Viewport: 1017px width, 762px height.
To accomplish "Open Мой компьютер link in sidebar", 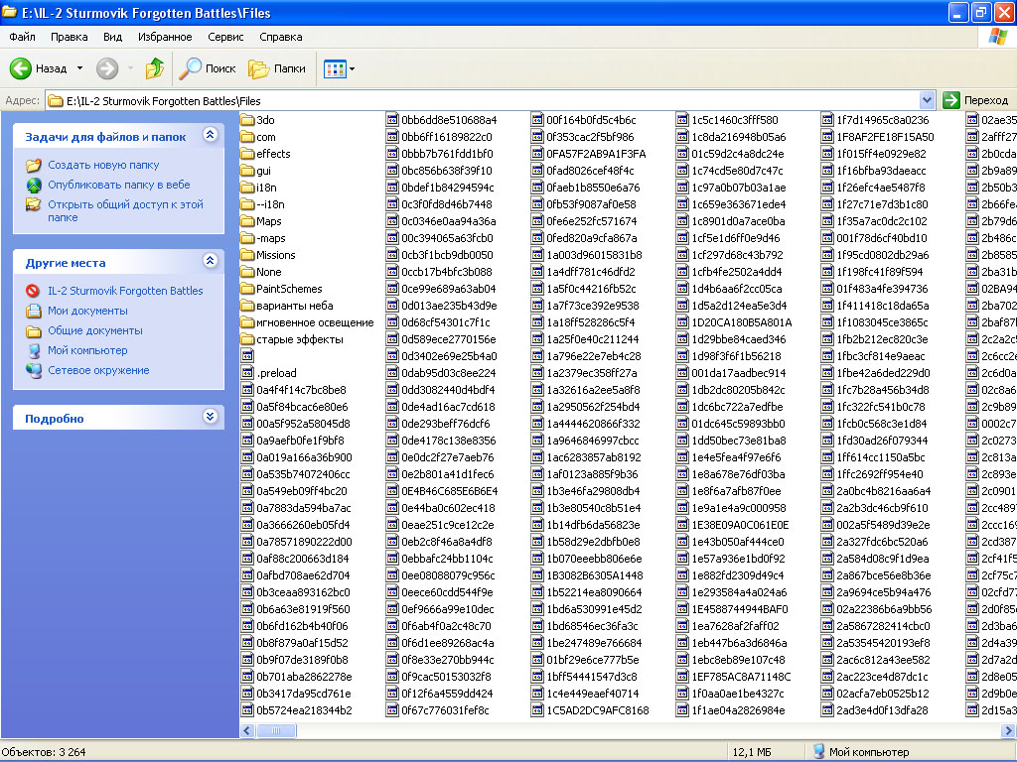I will 87,350.
